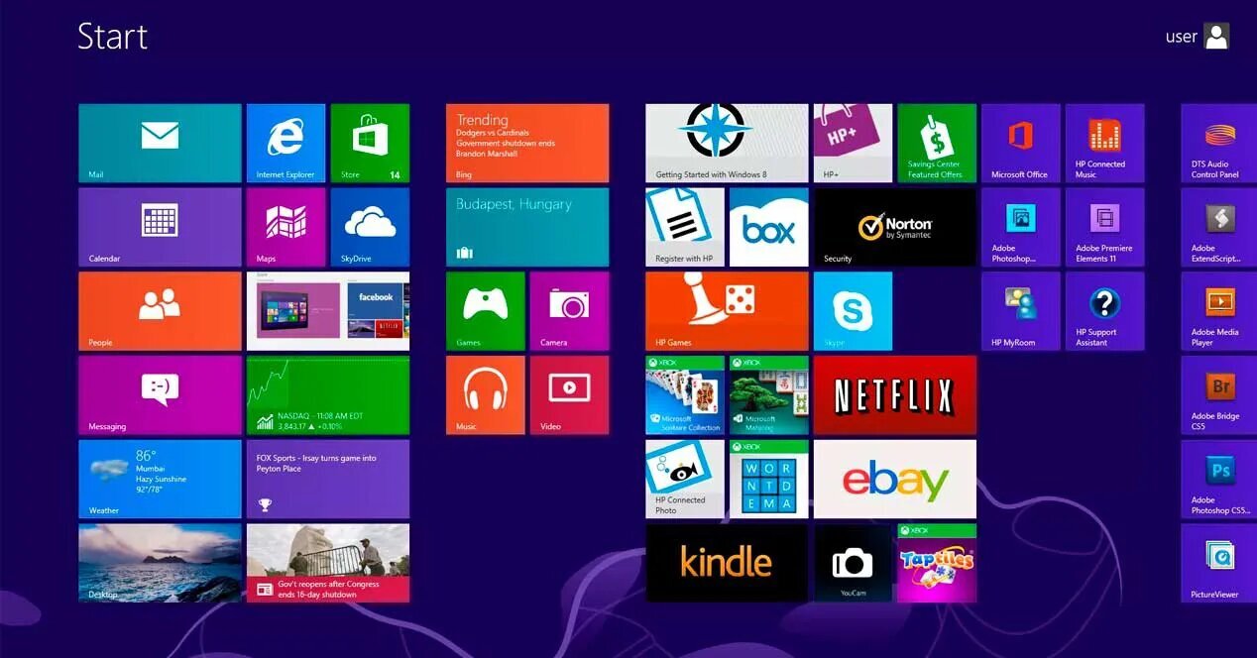
Task: Open the Register with HP tile
Action: pyautogui.click(x=685, y=227)
